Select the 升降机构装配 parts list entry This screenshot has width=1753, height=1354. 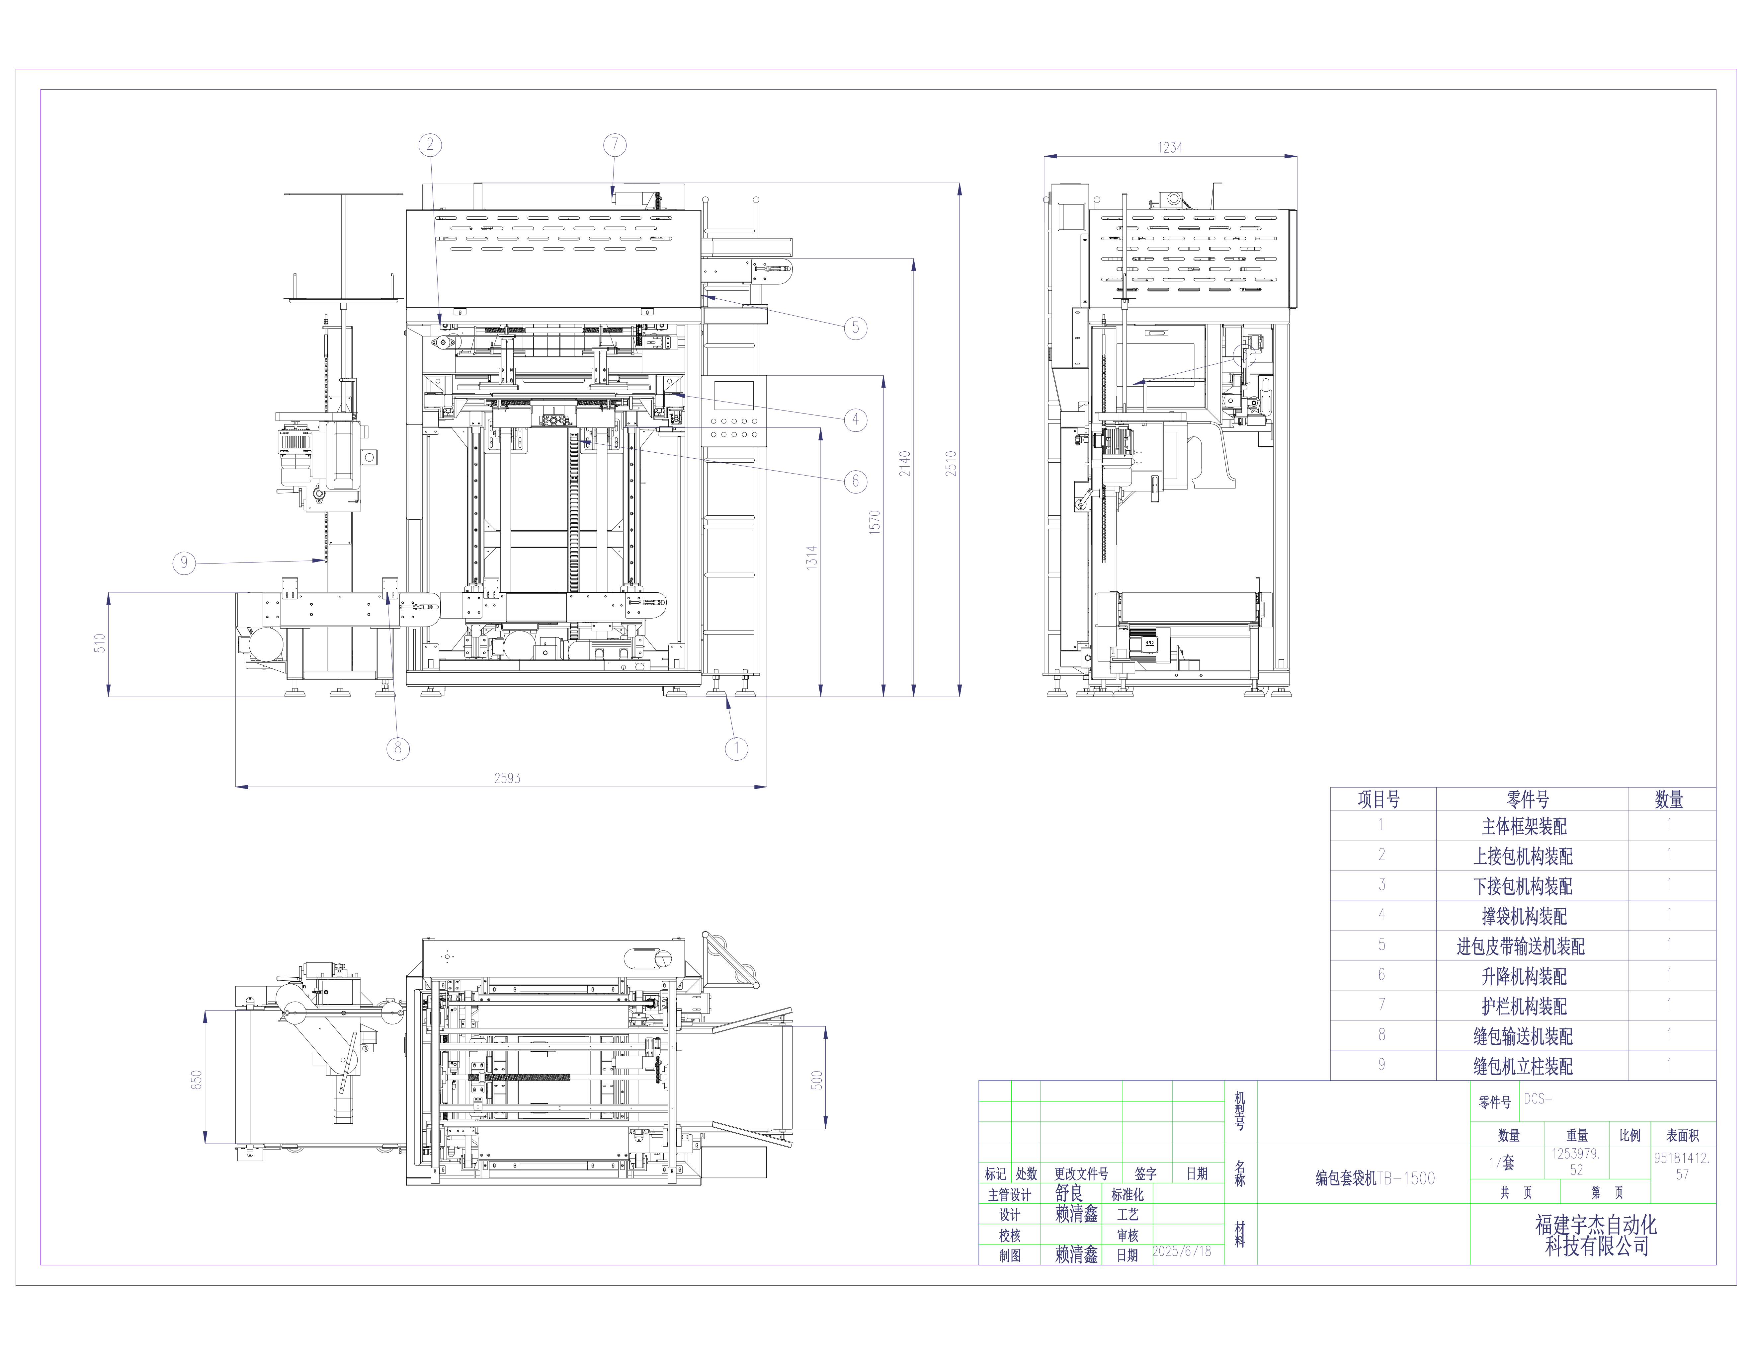pos(1524,976)
